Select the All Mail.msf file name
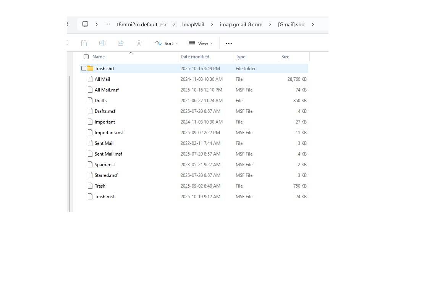The image size is (440, 289). [x=107, y=90]
